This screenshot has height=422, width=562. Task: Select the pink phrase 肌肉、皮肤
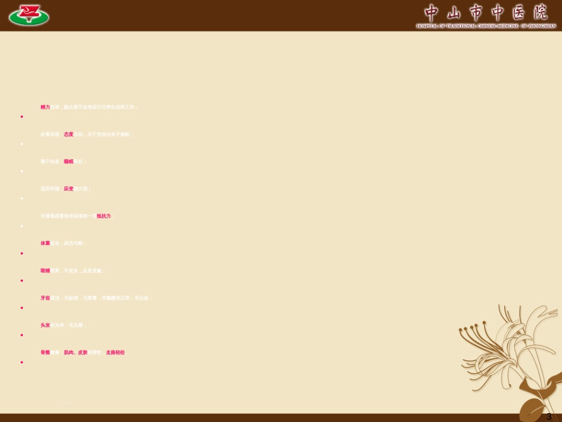coord(76,352)
